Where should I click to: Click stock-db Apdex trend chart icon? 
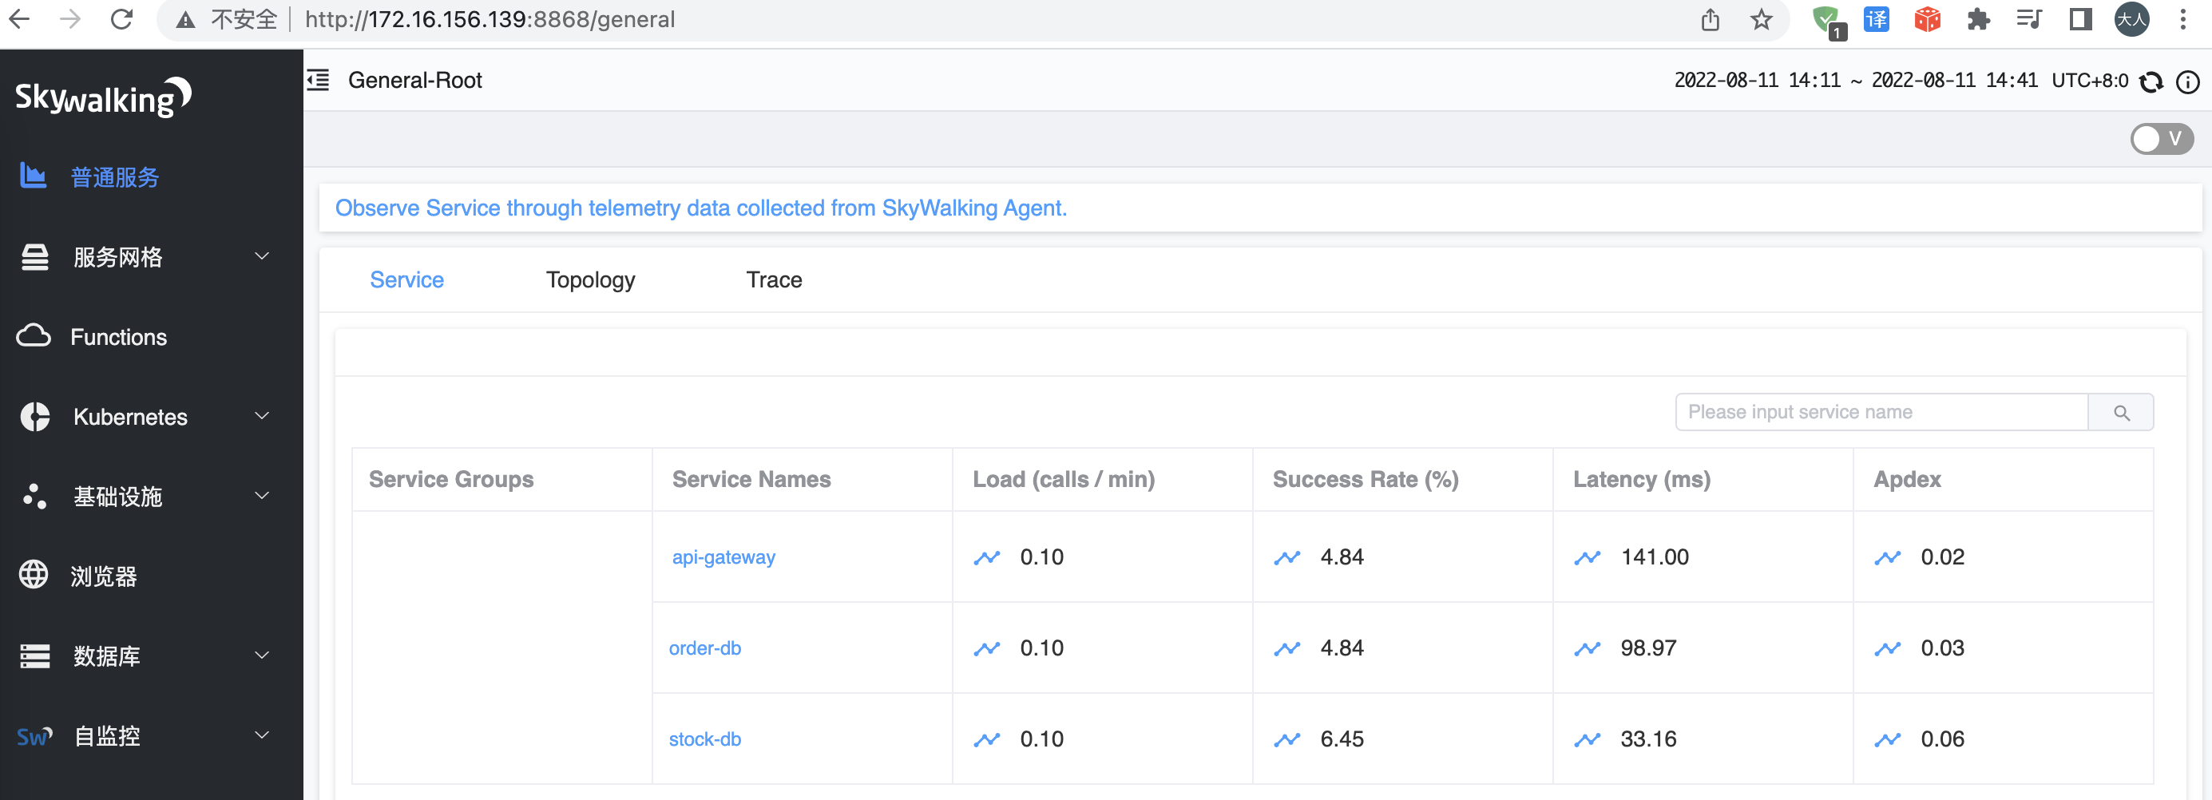(1888, 739)
